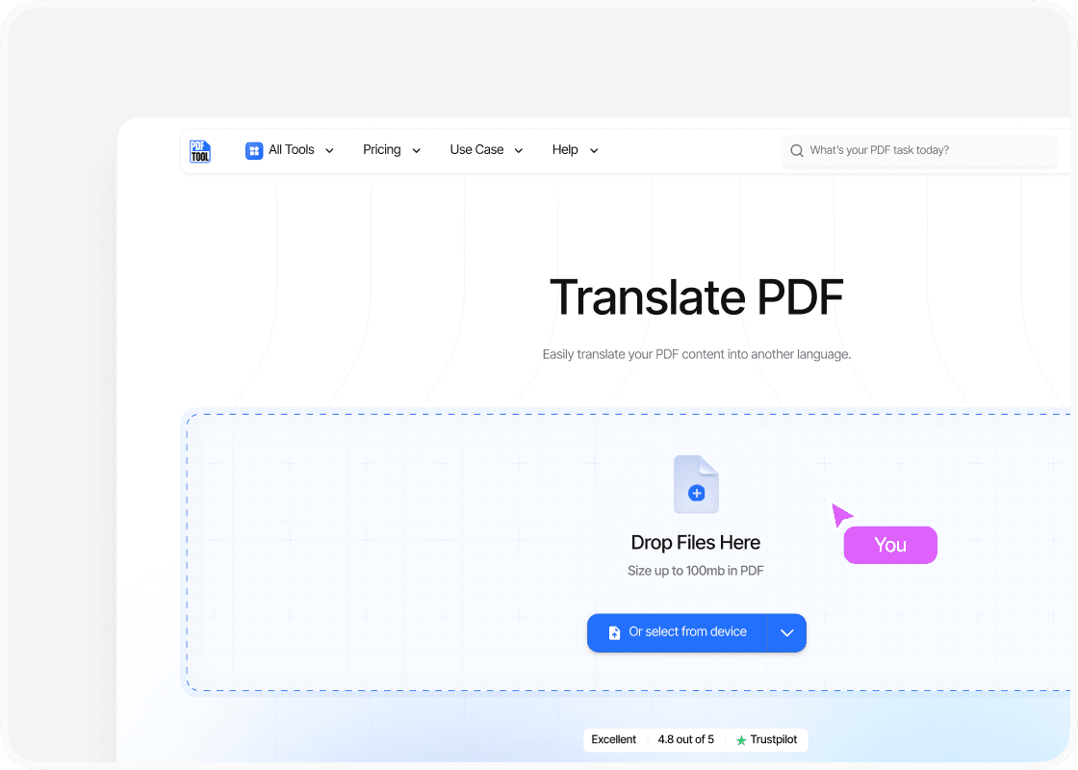Open the Pricing menu
1078x770 pixels.
(x=382, y=150)
